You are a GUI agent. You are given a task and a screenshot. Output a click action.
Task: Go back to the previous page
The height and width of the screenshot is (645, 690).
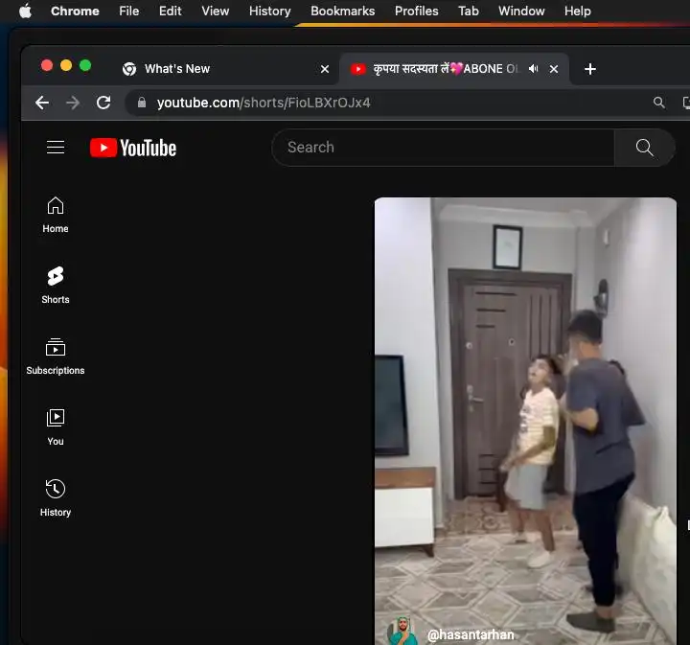pos(42,103)
